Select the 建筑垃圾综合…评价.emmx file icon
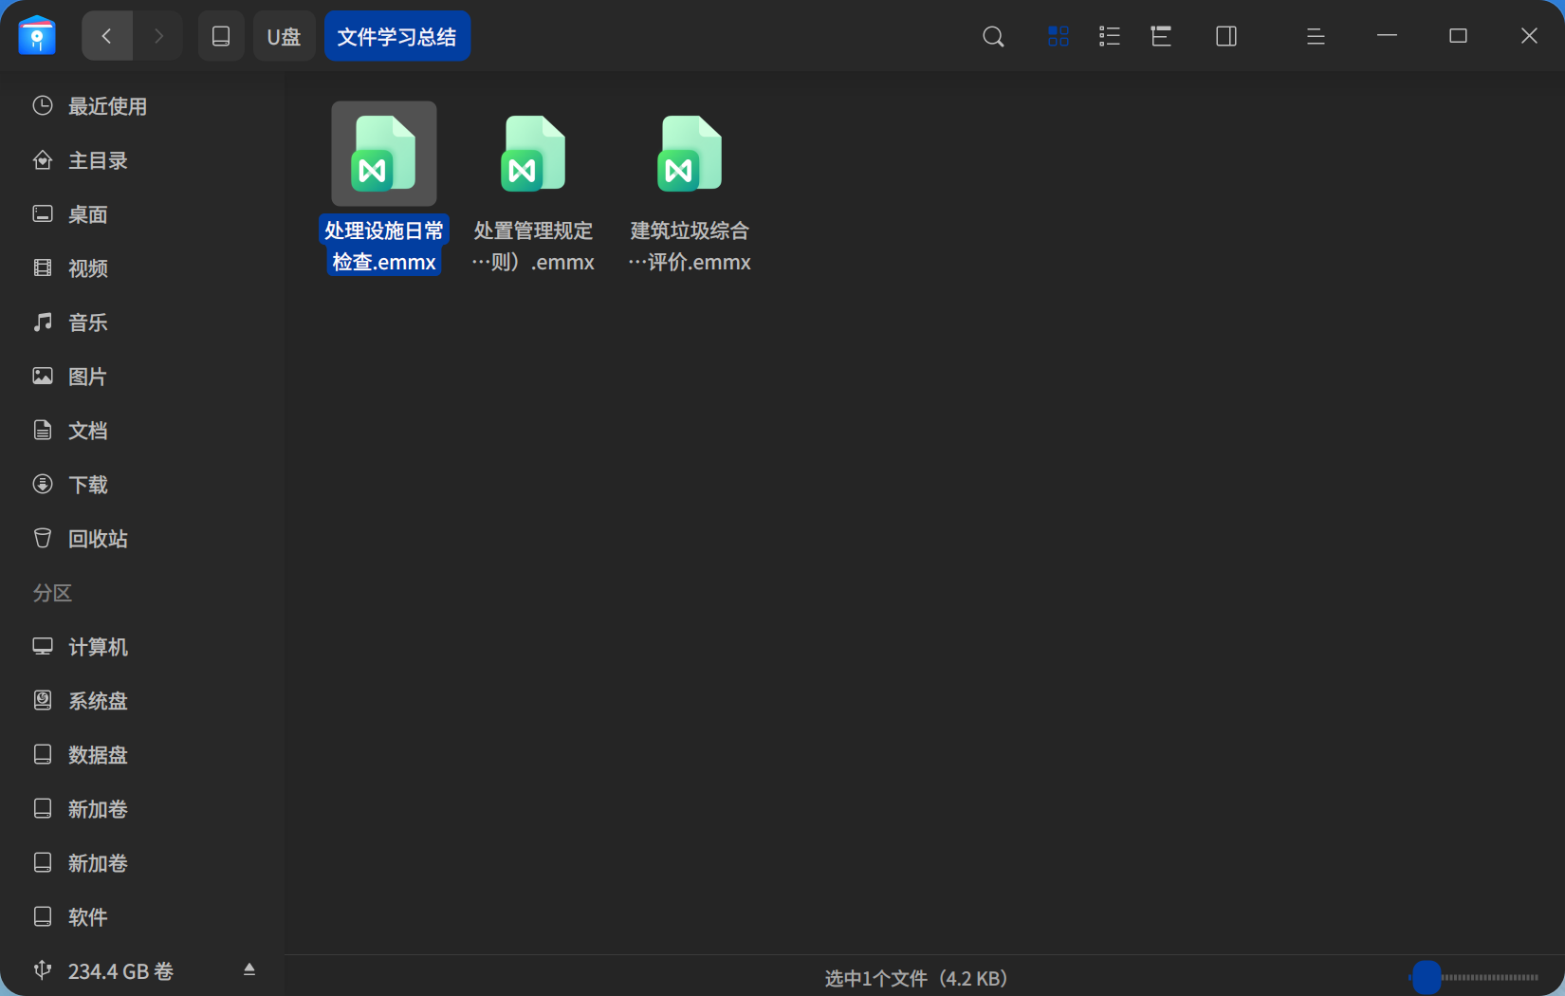 tap(690, 154)
